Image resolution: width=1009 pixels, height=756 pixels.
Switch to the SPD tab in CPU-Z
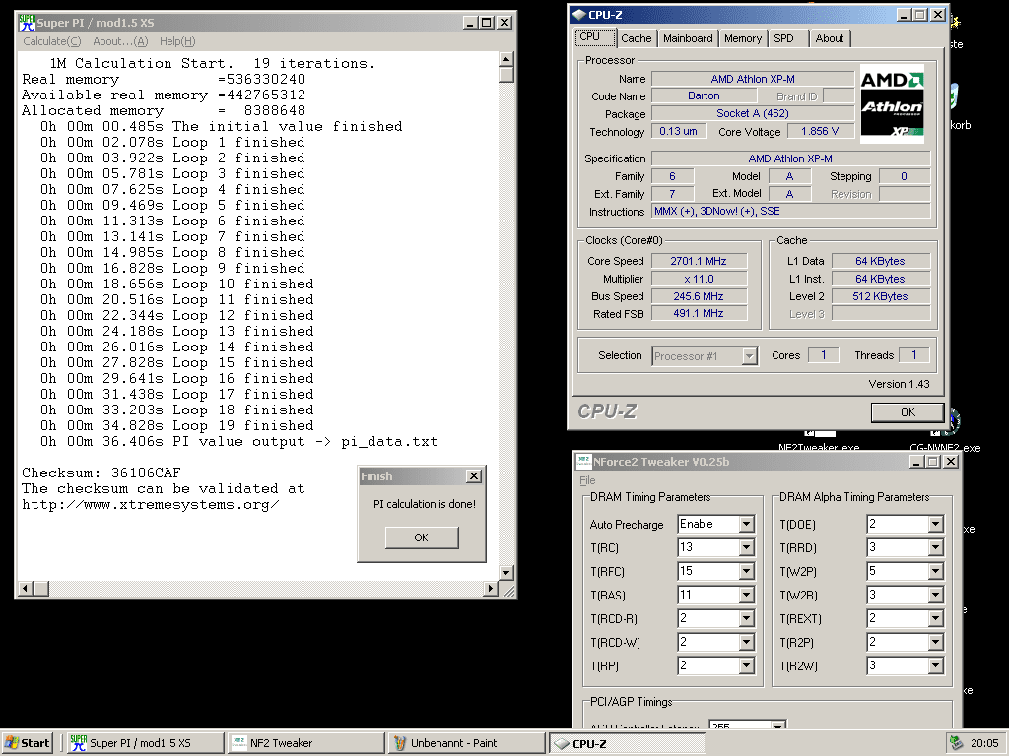point(783,38)
